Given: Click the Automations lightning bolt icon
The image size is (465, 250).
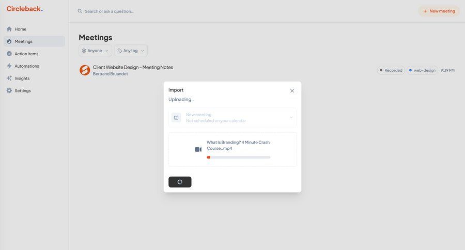Looking at the screenshot, I should pos(9,66).
